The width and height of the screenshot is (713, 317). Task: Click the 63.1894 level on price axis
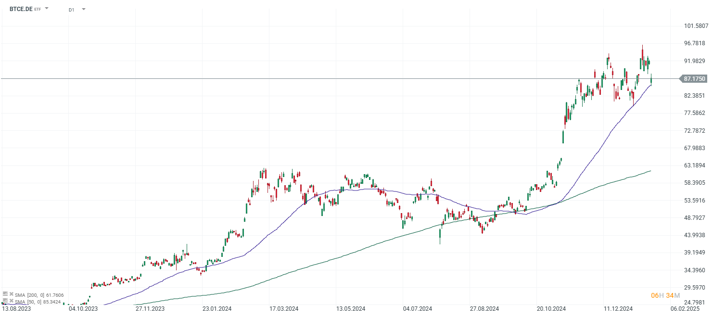(x=696, y=165)
